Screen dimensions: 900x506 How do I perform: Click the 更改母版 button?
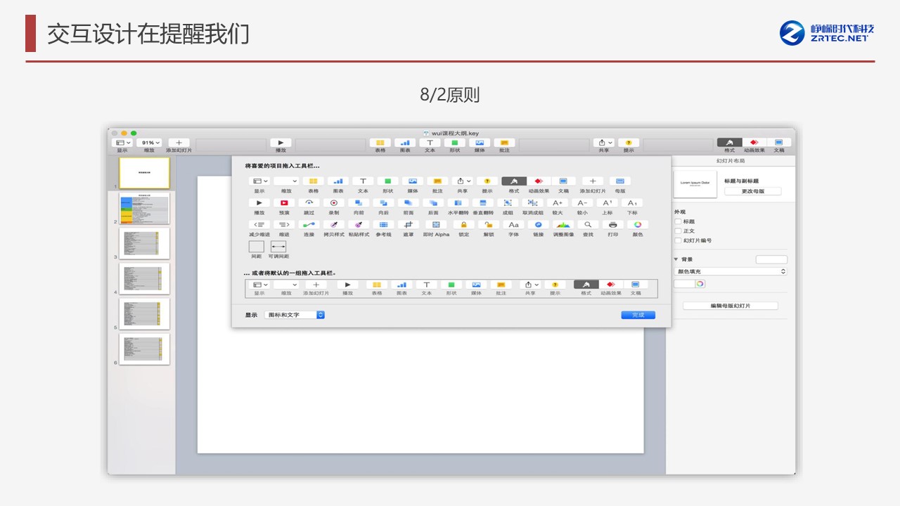(752, 191)
